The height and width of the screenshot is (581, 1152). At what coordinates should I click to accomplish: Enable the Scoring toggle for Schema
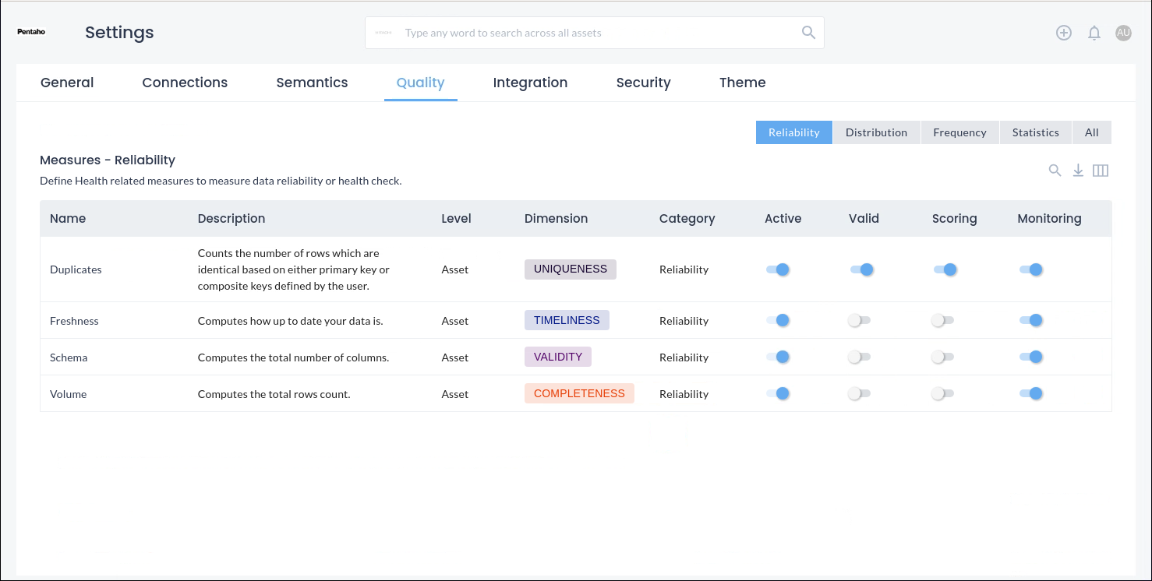click(x=943, y=357)
